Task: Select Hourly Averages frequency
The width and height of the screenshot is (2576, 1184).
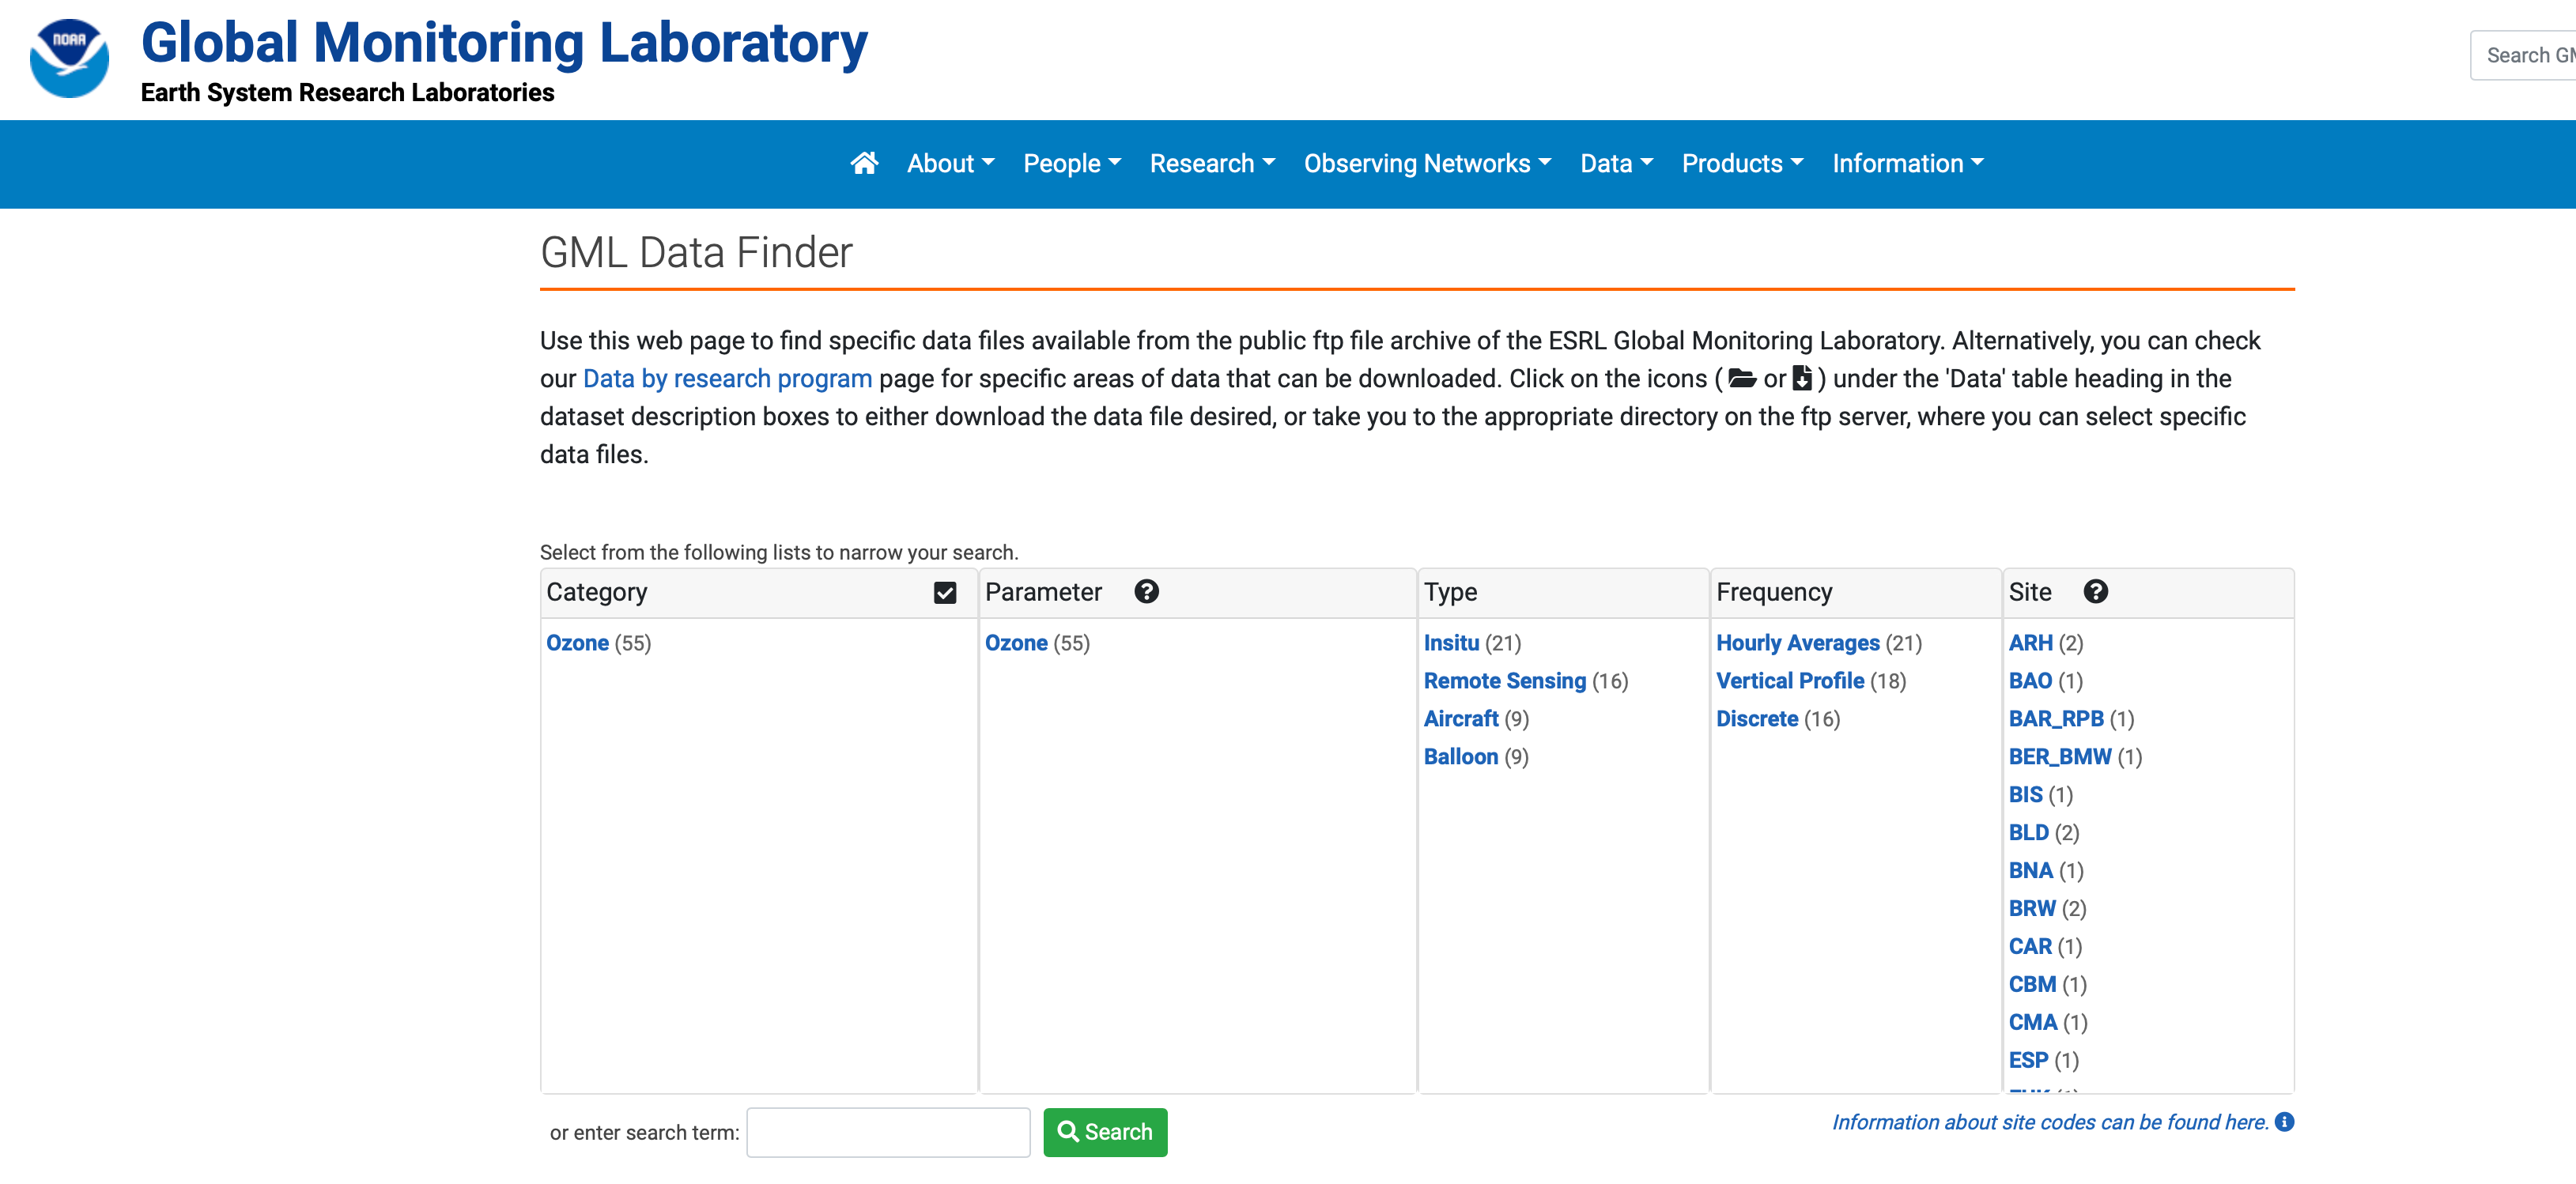Action: tap(1797, 643)
